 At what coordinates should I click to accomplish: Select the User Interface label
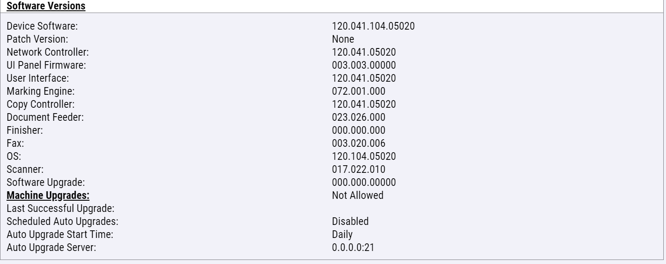point(38,78)
